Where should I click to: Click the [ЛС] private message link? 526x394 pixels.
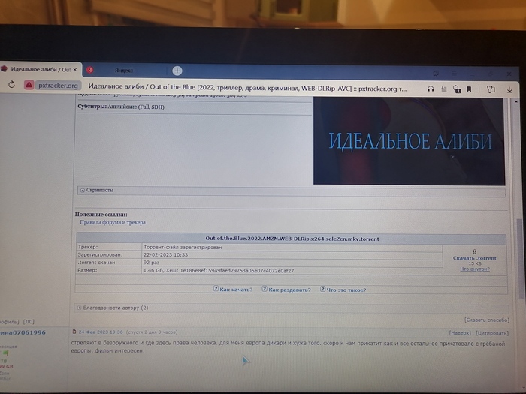(x=29, y=322)
